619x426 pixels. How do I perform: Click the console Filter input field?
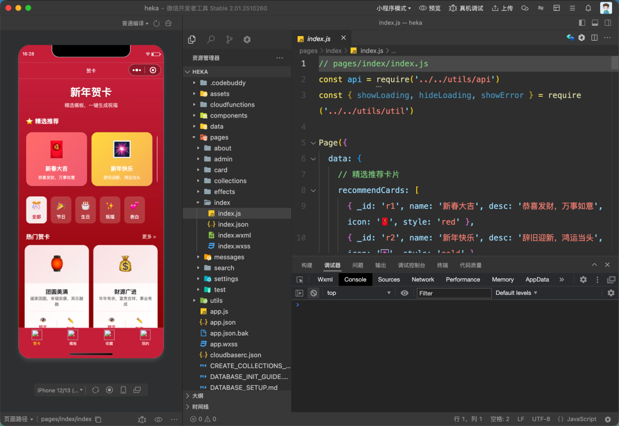tap(454, 293)
